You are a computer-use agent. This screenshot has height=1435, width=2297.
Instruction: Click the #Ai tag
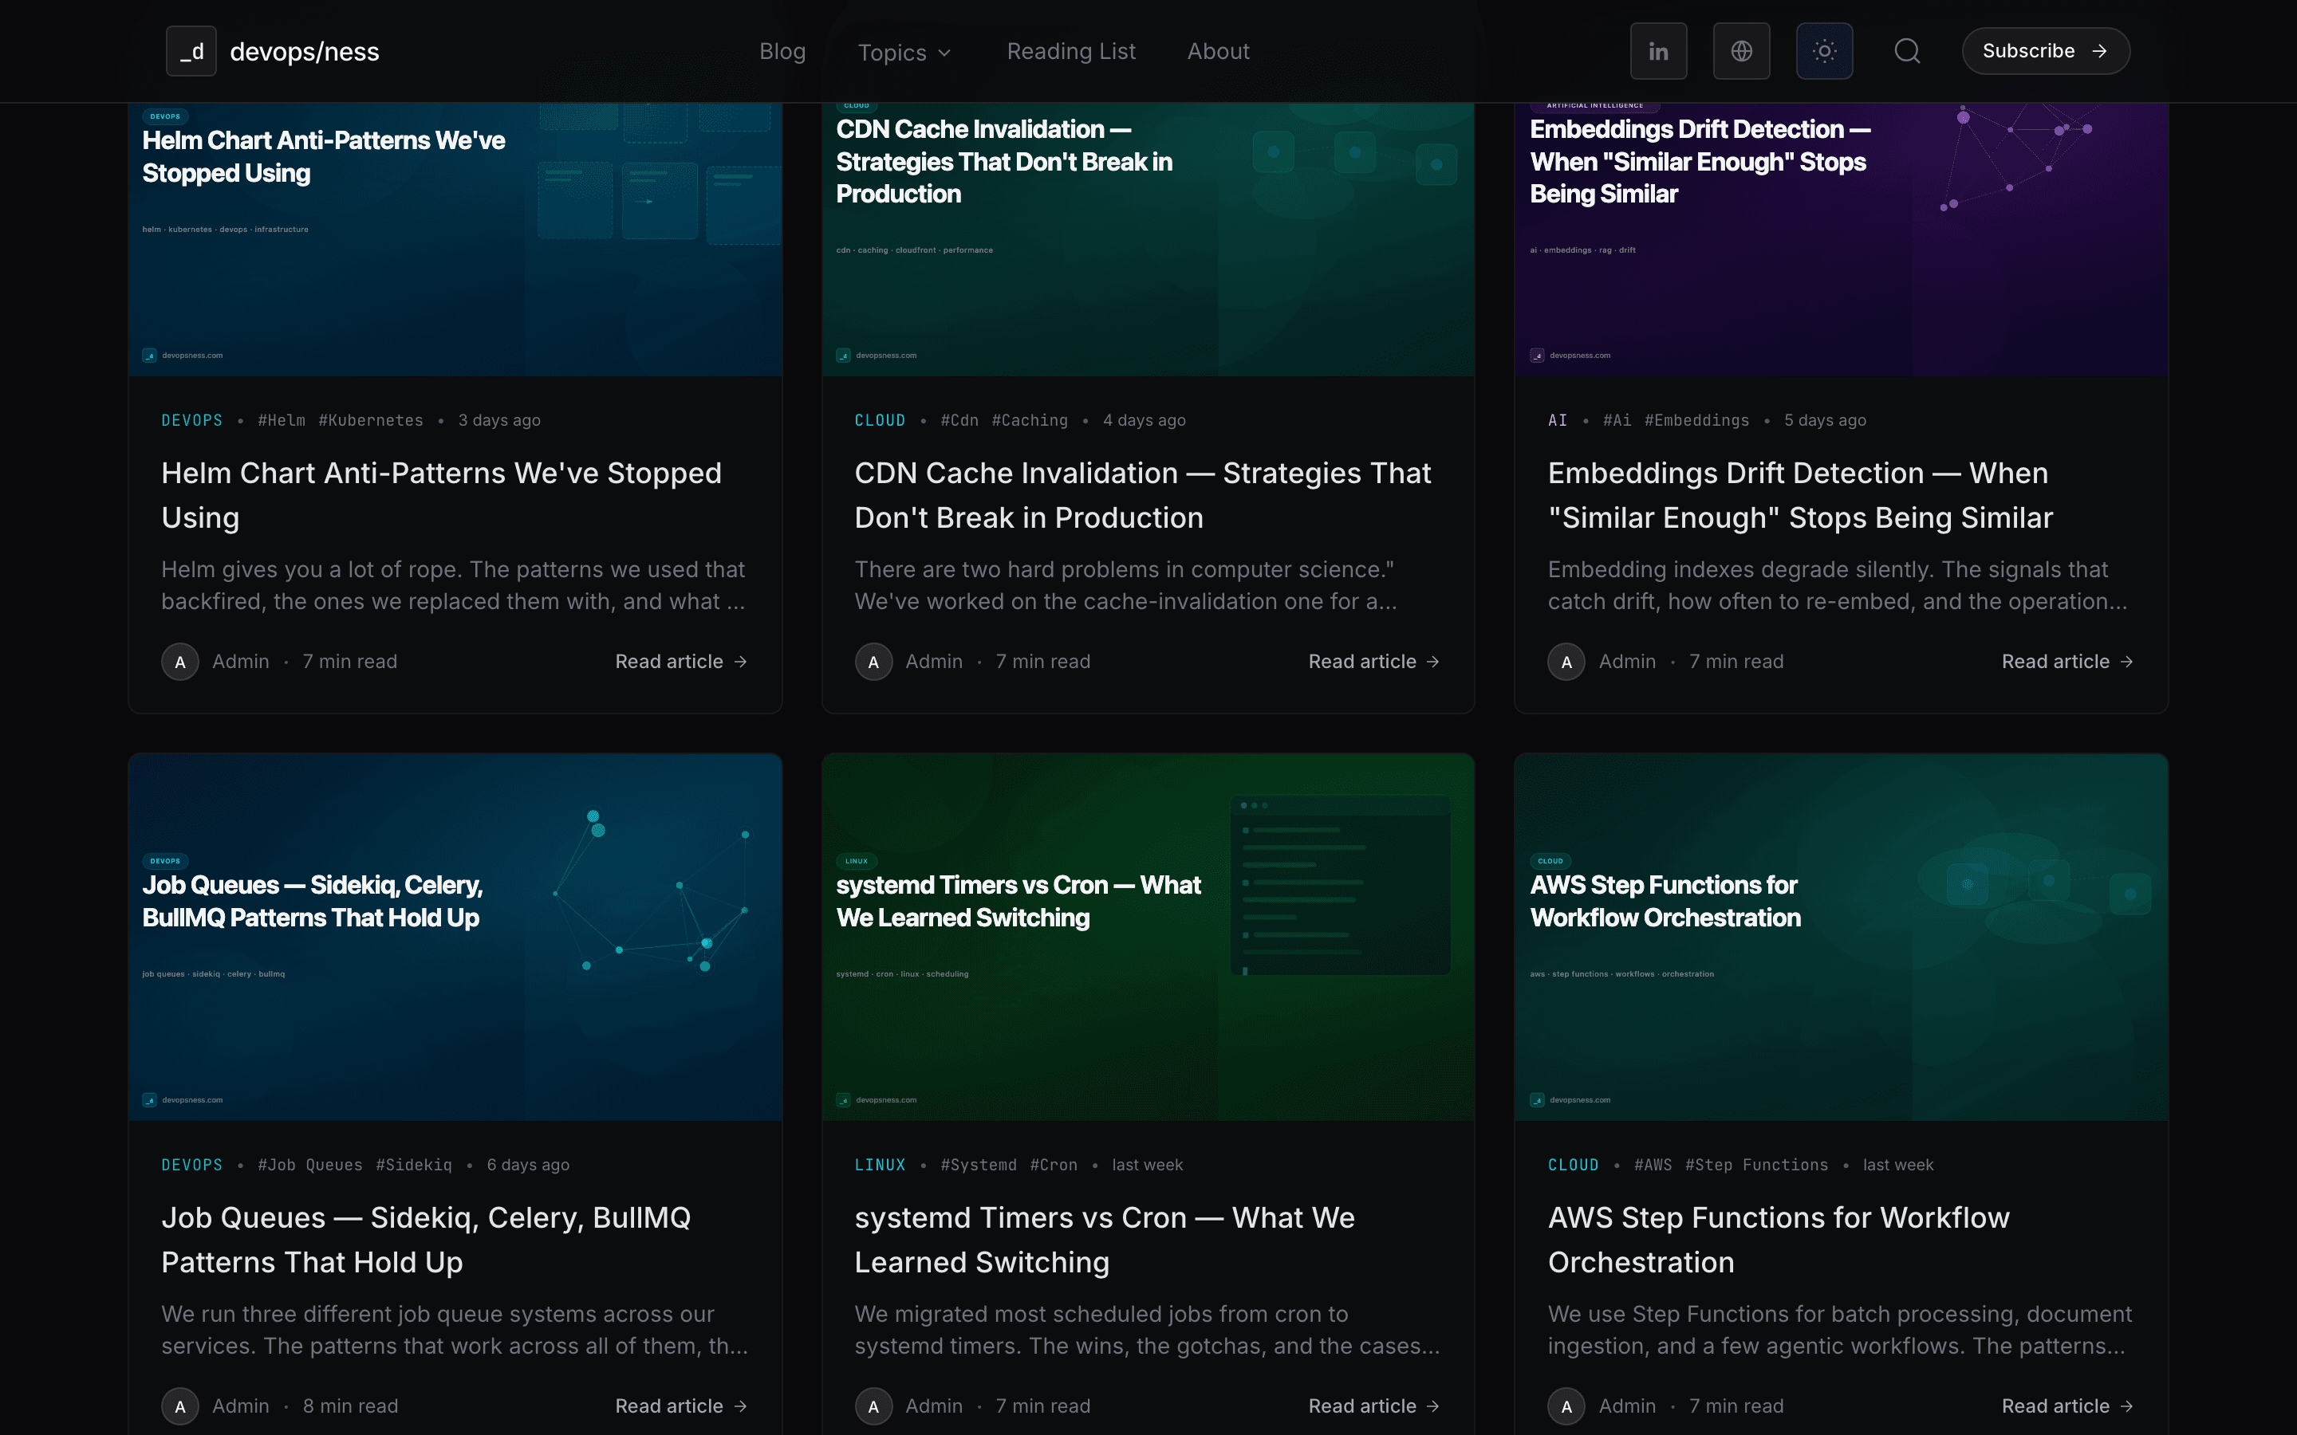(1617, 420)
